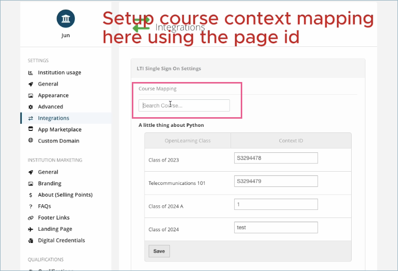The width and height of the screenshot is (398, 271).
Task: Click the Custom Domain globe icon
Action: coord(31,140)
